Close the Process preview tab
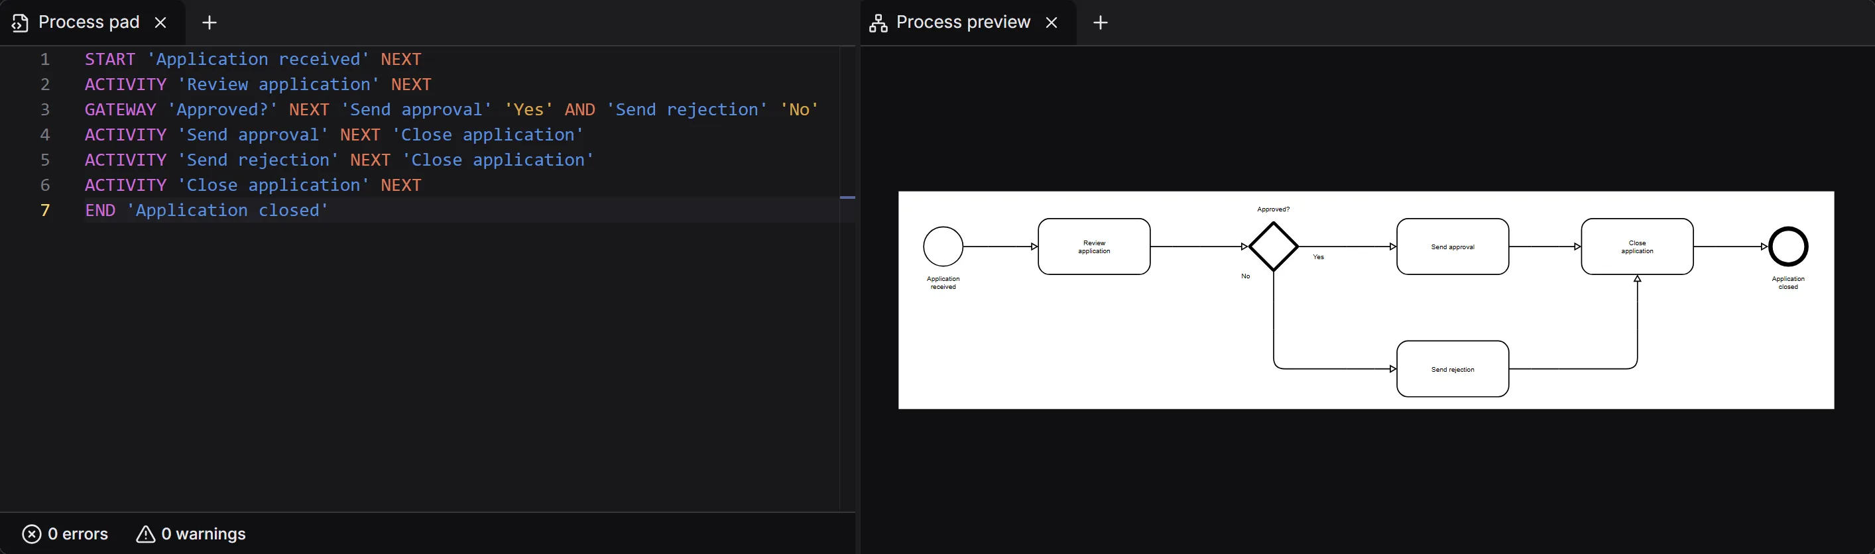This screenshot has width=1875, height=554. [x=1052, y=23]
